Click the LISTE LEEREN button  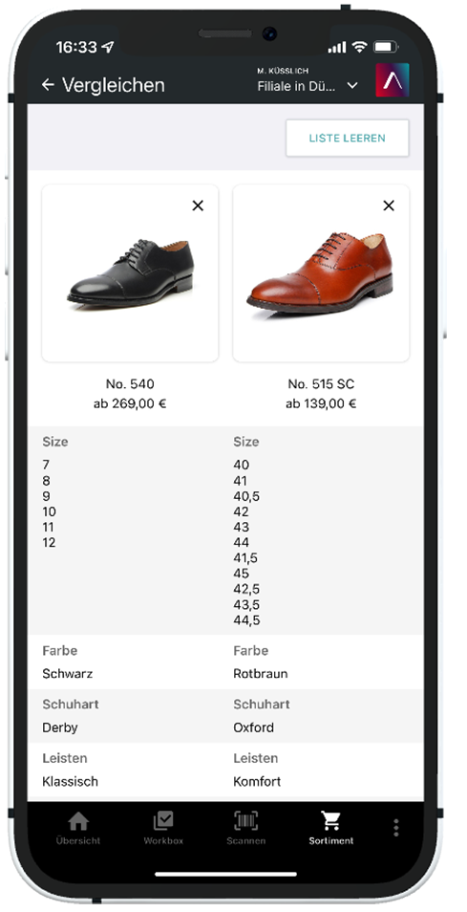[x=348, y=139]
